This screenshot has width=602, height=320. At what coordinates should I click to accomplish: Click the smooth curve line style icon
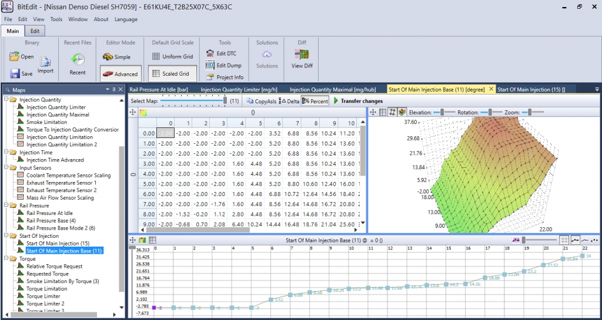point(585,240)
